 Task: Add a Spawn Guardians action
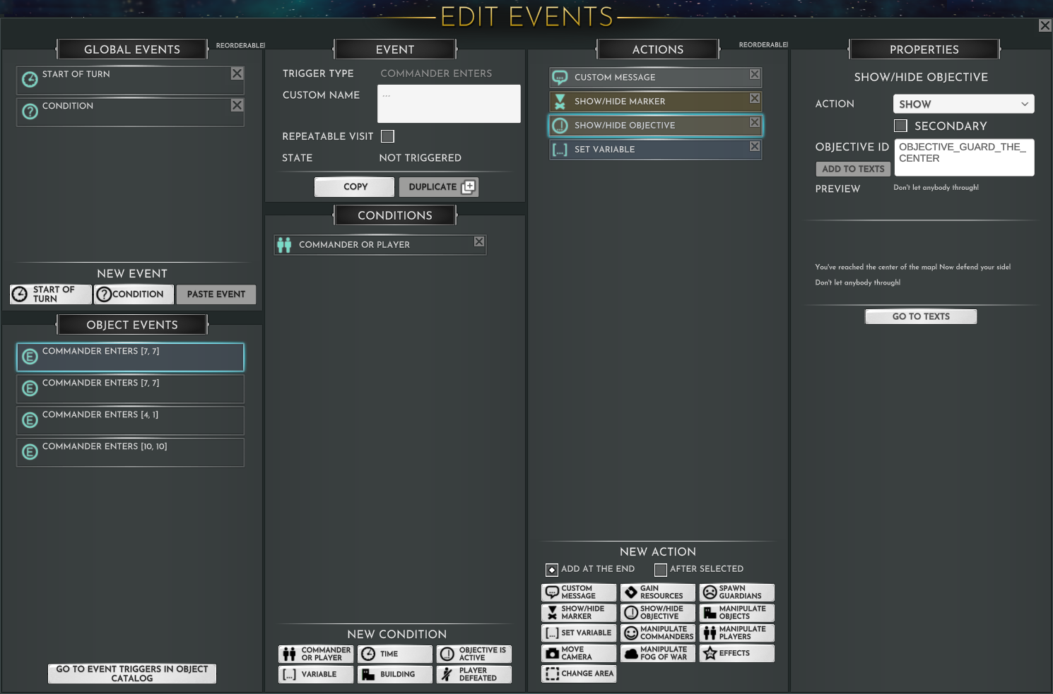[x=736, y=592]
